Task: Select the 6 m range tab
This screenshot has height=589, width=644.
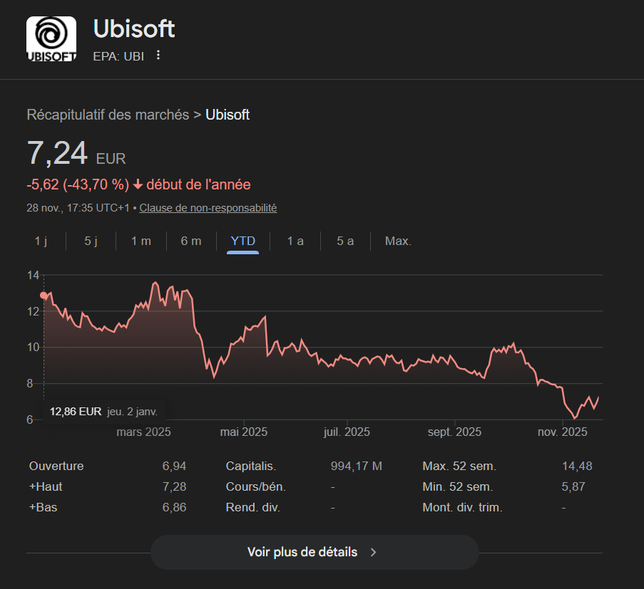Action: pyautogui.click(x=190, y=241)
